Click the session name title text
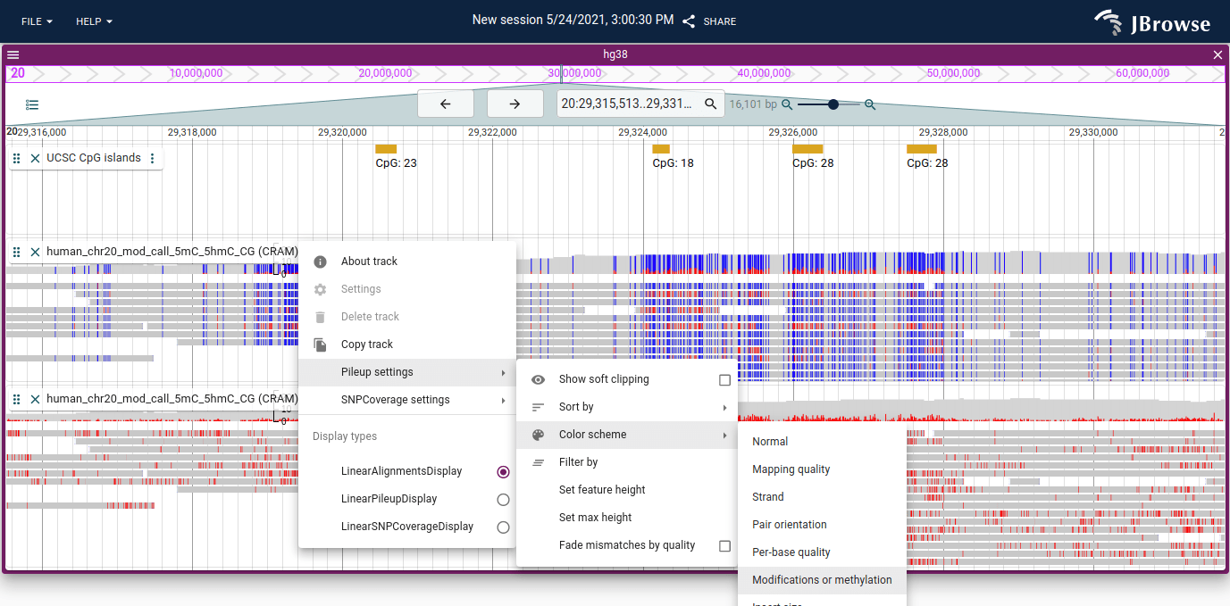The width and height of the screenshot is (1230, 606). (573, 20)
